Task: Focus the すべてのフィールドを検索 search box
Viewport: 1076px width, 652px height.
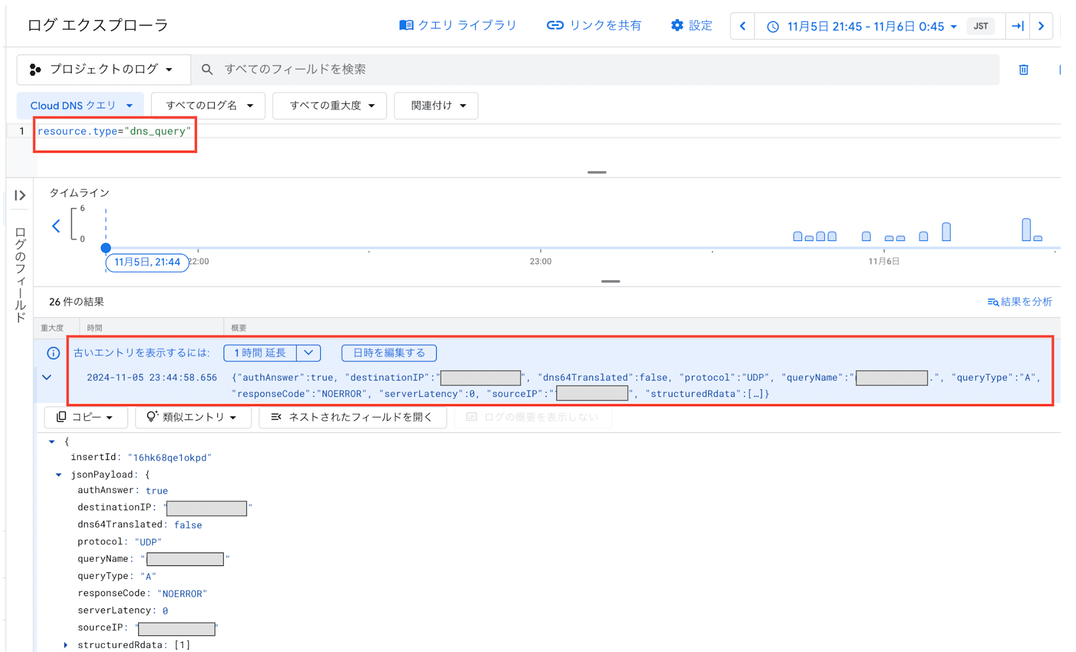Action: [x=594, y=69]
